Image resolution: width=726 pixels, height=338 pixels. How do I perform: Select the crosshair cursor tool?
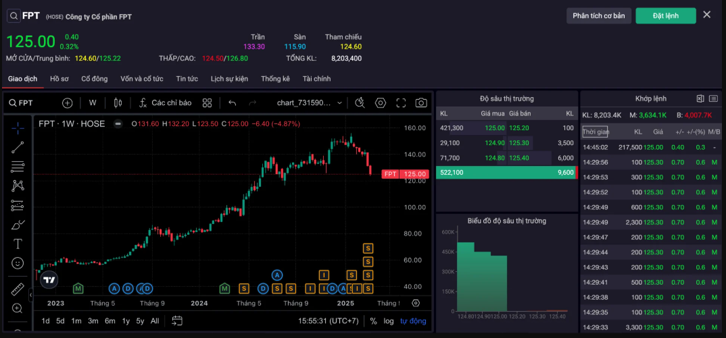tap(18, 126)
